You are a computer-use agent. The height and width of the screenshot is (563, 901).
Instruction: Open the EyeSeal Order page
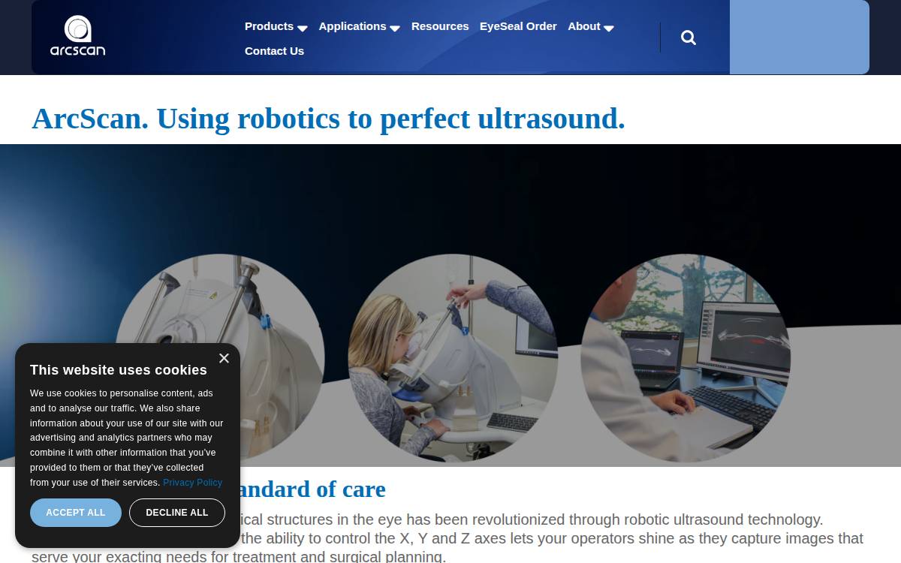(x=518, y=26)
